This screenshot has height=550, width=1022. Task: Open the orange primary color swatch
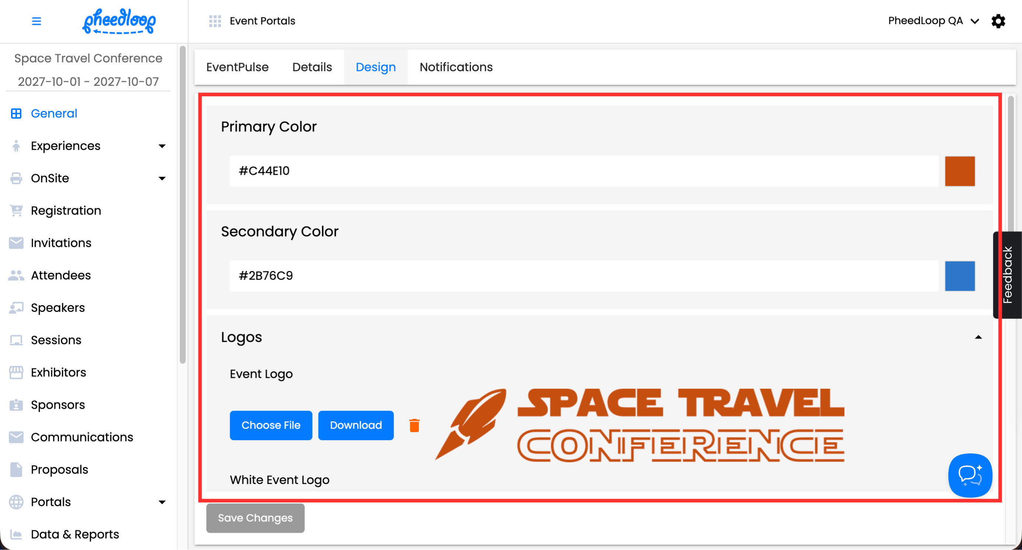(x=959, y=171)
